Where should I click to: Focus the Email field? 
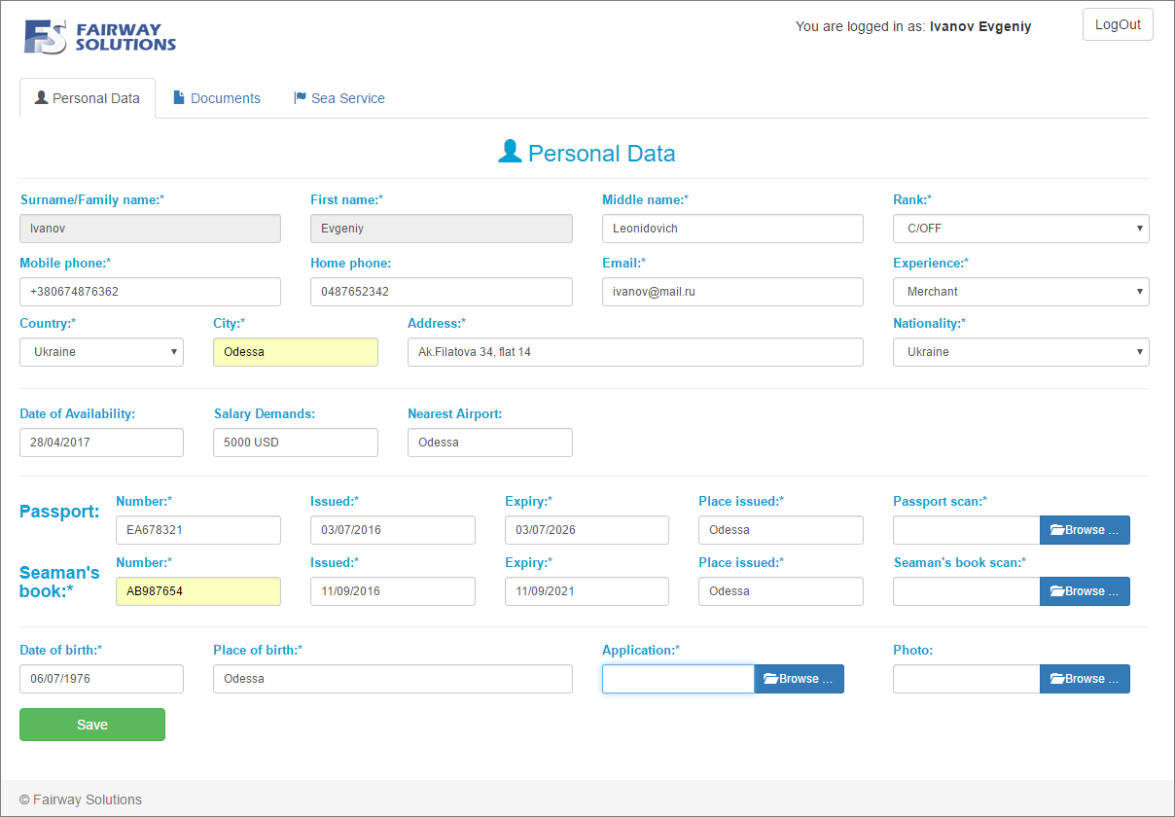[x=732, y=292]
